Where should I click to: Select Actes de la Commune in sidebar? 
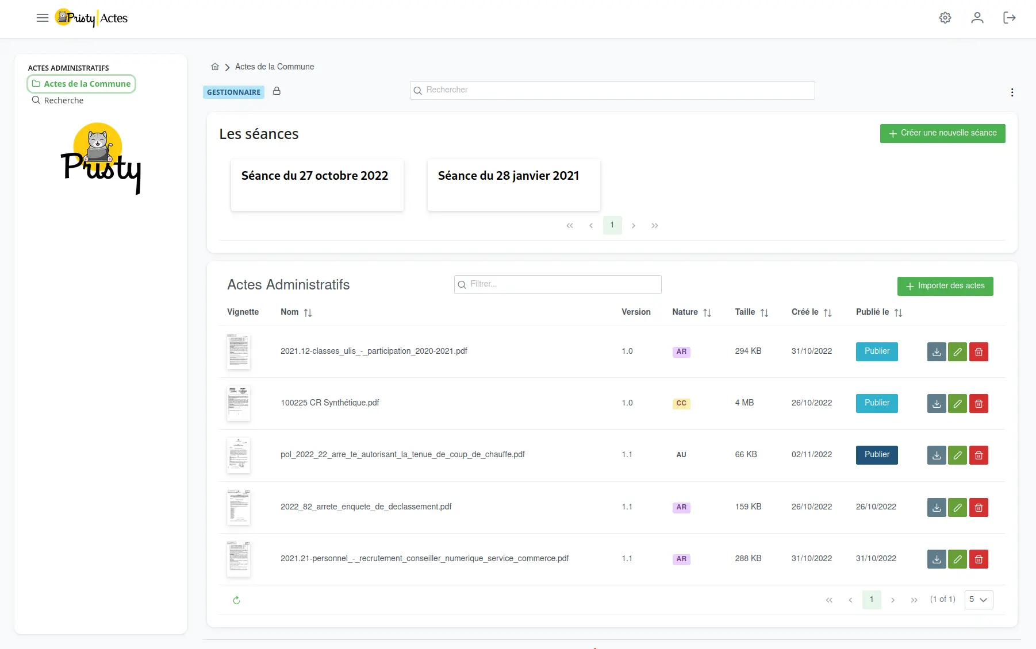click(81, 84)
